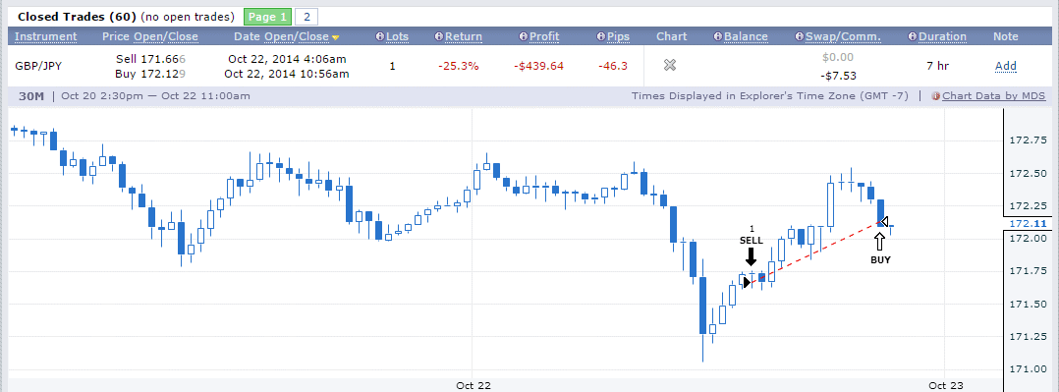Sort by Lots column header
Screen dimensions: 1059x392
pos(397,36)
